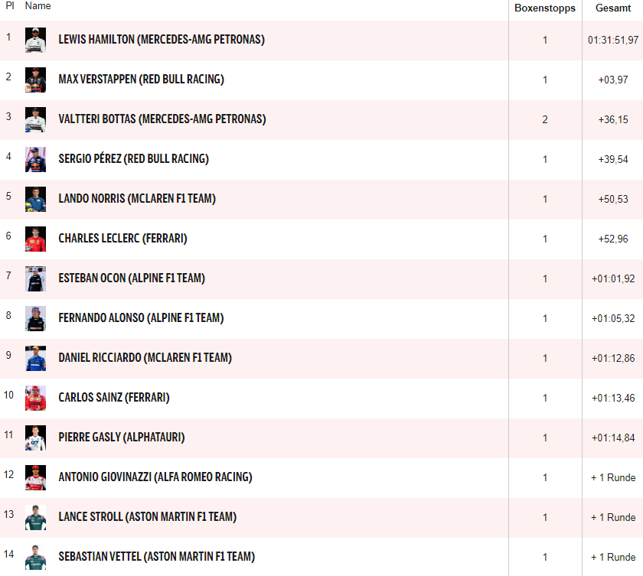Click the Name column header
This screenshot has height=576, width=643.
click(x=38, y=6)
